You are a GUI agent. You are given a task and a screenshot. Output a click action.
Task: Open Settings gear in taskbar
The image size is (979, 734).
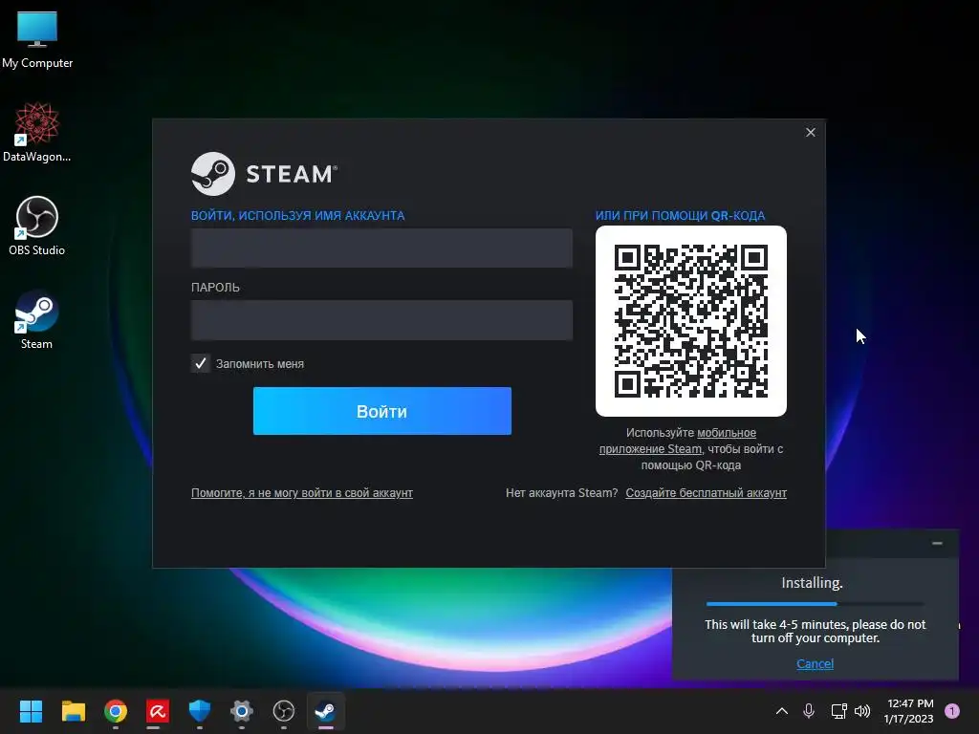pyautogui.click(x=242, y=711)
